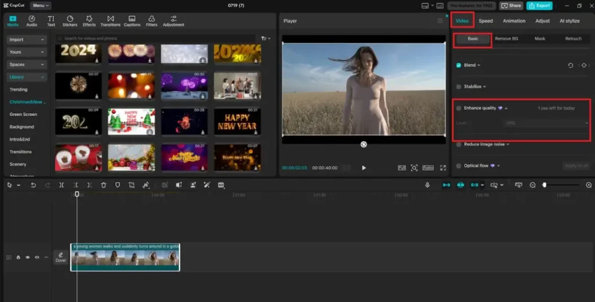Click the Share button

click(511, 6)
